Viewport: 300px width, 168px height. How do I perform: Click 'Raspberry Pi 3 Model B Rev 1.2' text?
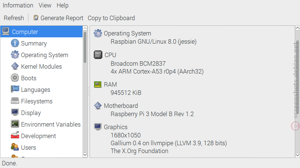coord(152,114)
